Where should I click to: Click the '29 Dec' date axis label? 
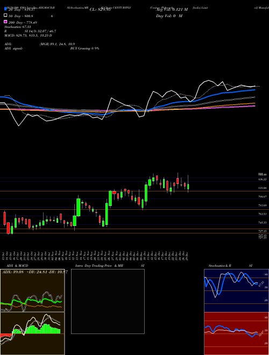[x=188, y=255]
